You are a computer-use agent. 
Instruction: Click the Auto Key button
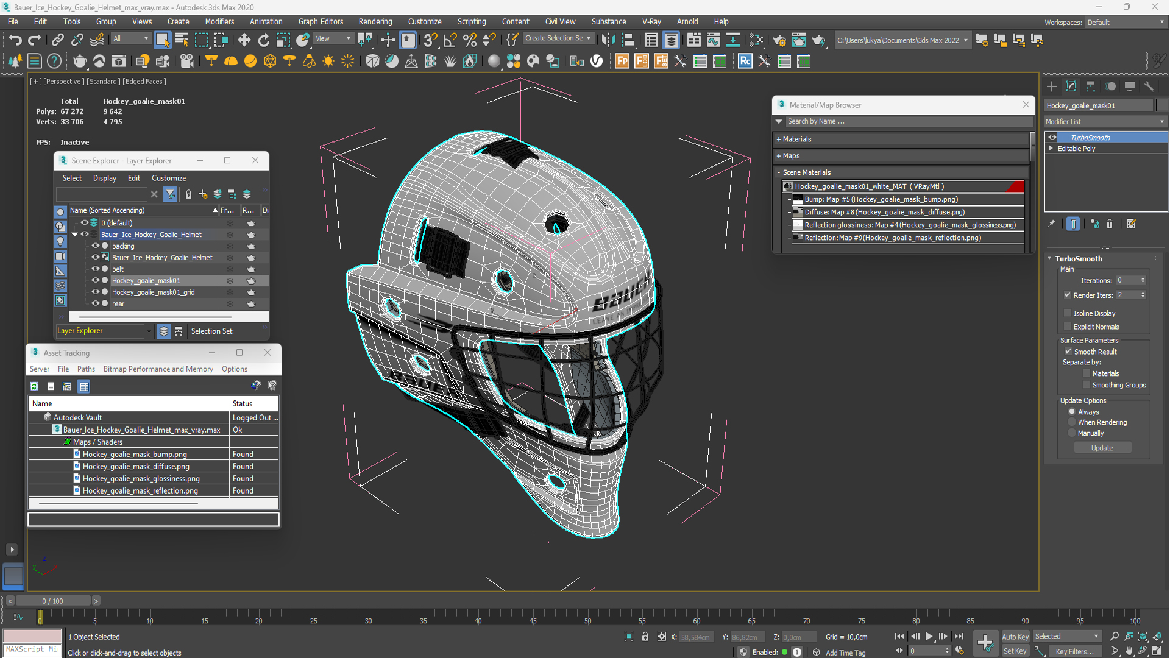(1015, 637)
